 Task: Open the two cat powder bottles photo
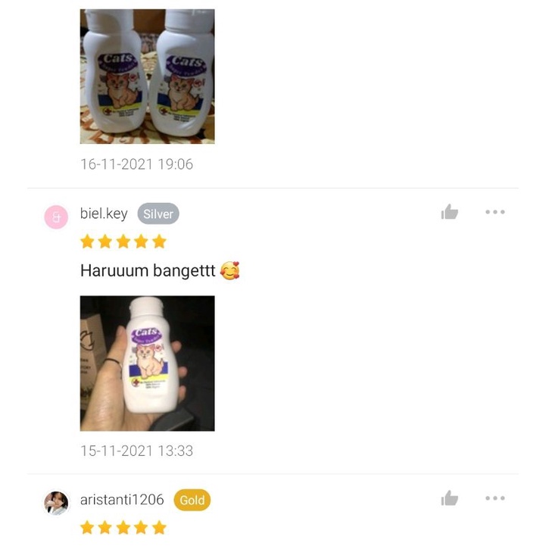click(148, 76)
